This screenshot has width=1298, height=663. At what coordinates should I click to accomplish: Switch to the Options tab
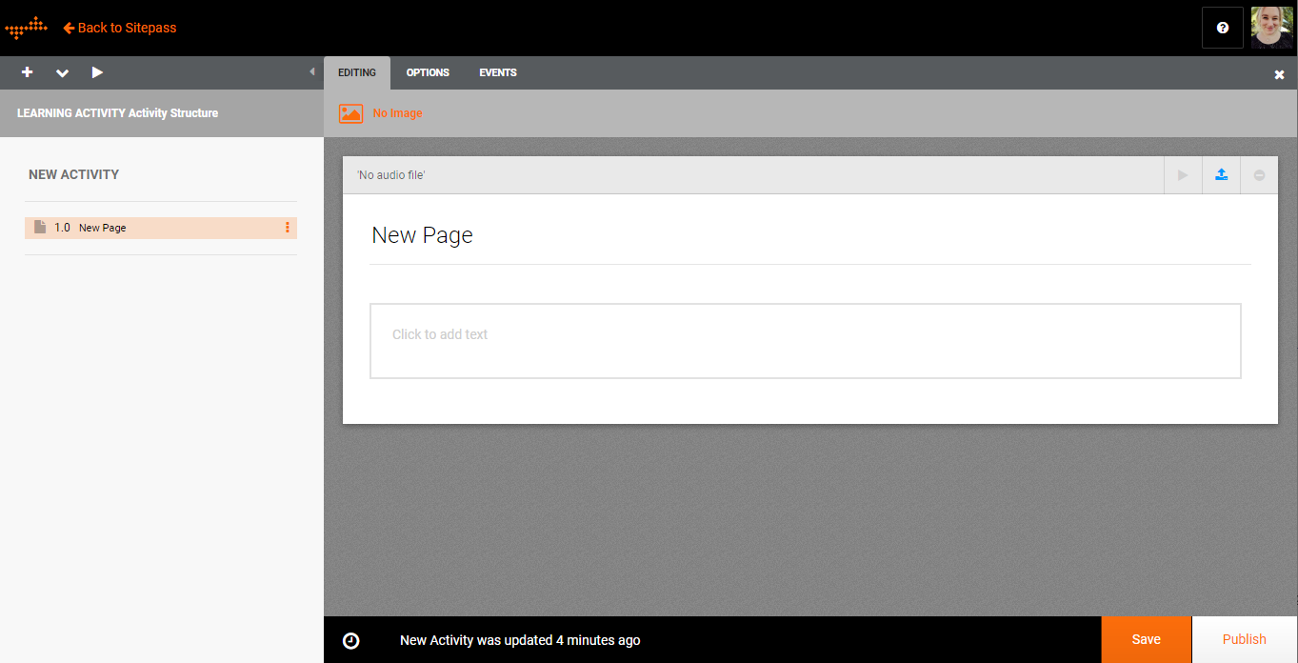pyautogui.click(x=428, y=72)
